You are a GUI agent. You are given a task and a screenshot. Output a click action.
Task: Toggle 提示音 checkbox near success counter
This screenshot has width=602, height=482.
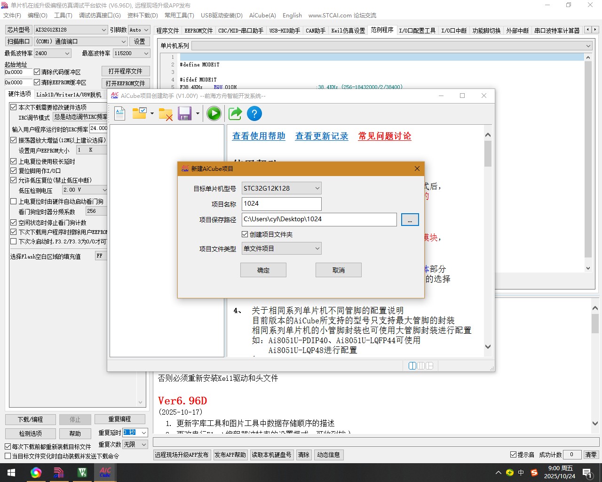pyautogui.click(x=514, y=454)
